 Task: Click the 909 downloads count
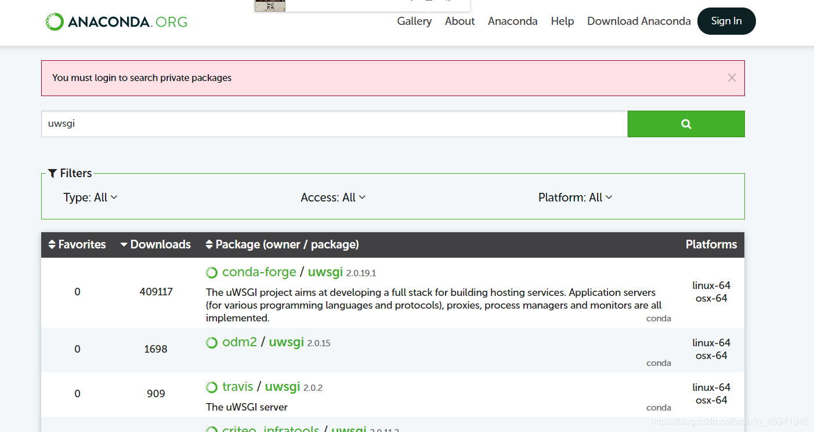[x=156, y=394]
